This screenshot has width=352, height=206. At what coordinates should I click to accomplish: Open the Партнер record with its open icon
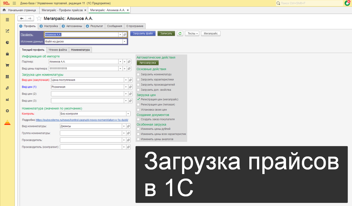click(x=128, y=62)
